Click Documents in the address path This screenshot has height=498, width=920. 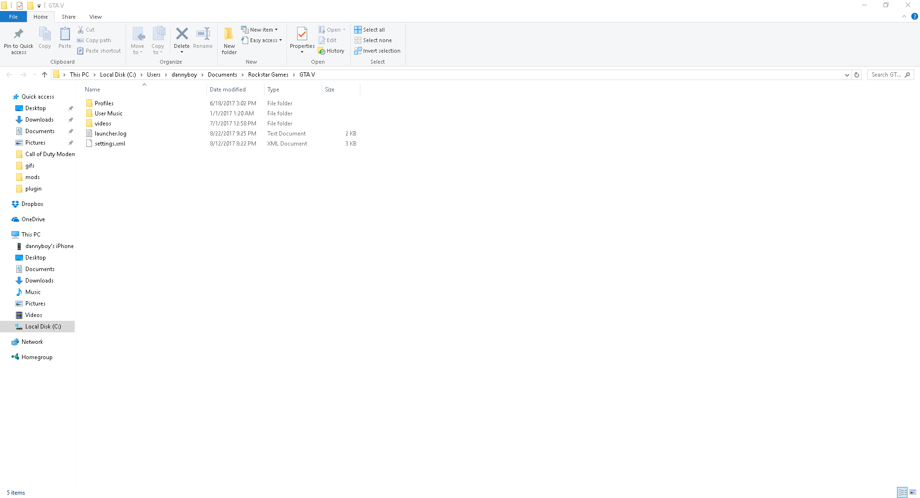click(x=222, y=75)
